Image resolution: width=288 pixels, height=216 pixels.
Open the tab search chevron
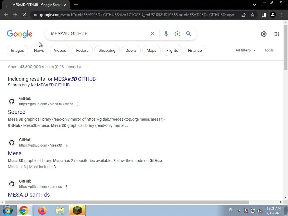click(254, 5)
